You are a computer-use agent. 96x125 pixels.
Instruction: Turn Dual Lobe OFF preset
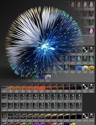(11, 97)
